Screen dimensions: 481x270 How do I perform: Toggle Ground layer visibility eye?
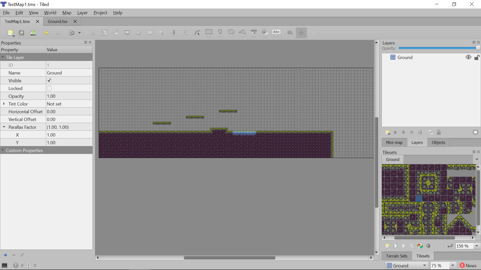[468, 57]
